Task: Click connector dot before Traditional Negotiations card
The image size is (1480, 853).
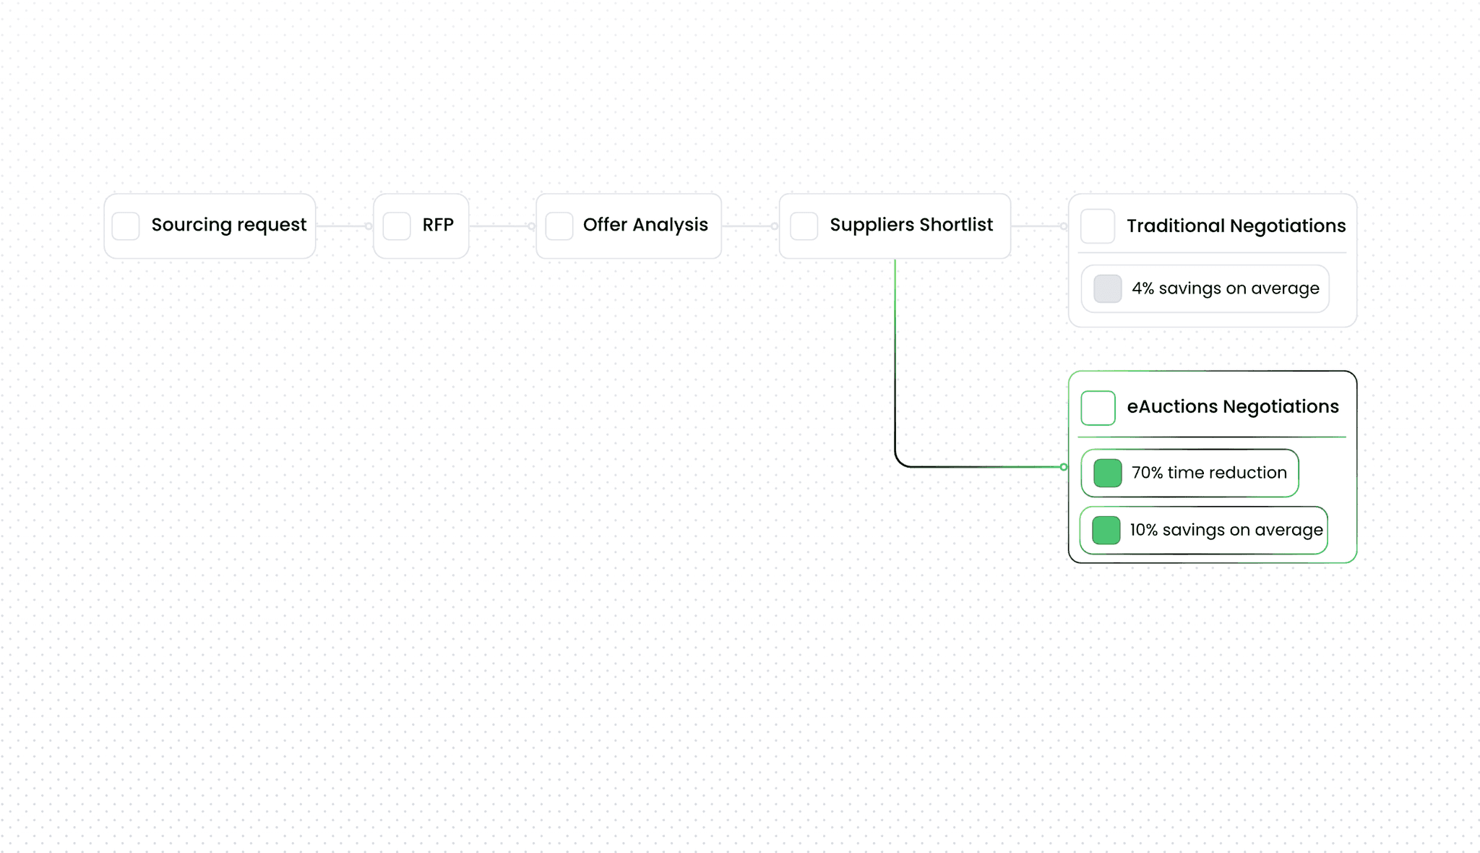Action: (1063, 226)
